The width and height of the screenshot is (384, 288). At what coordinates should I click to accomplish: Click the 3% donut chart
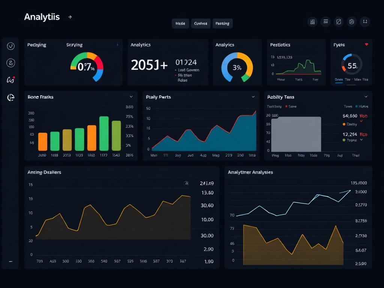pos(237,67)
